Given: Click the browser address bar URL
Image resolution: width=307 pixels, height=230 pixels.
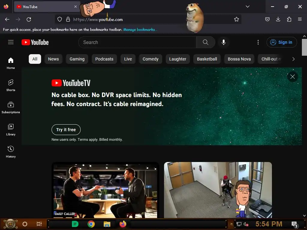Looking at the screenshot, I should click(98, 19).
